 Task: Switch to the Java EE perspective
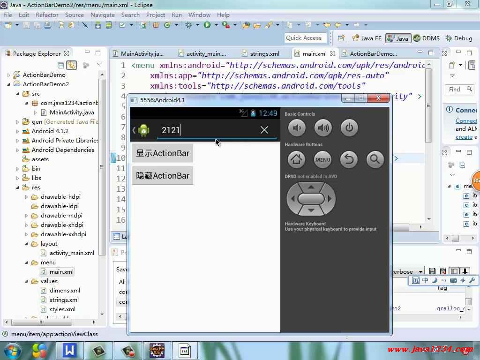coord(367,38)
